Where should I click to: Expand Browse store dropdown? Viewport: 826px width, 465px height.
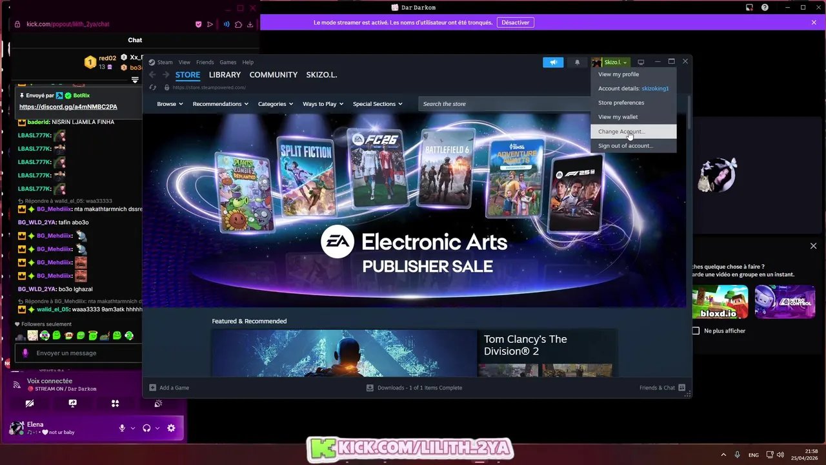tap(170, 104)
